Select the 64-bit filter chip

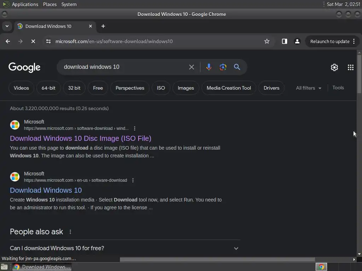48,88
